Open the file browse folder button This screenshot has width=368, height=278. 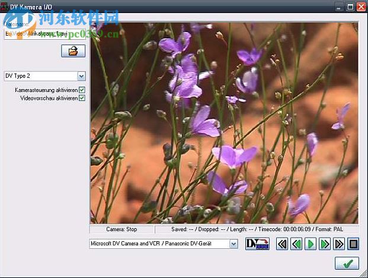(x=73, y=51)
